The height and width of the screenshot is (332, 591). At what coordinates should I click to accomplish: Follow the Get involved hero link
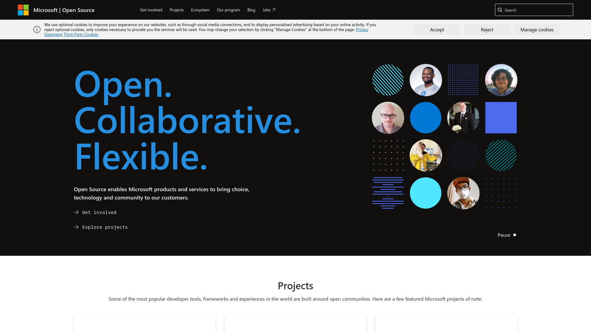(95, 212)
